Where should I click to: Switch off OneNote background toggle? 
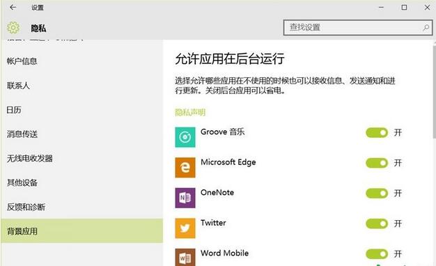coord(377,193)
